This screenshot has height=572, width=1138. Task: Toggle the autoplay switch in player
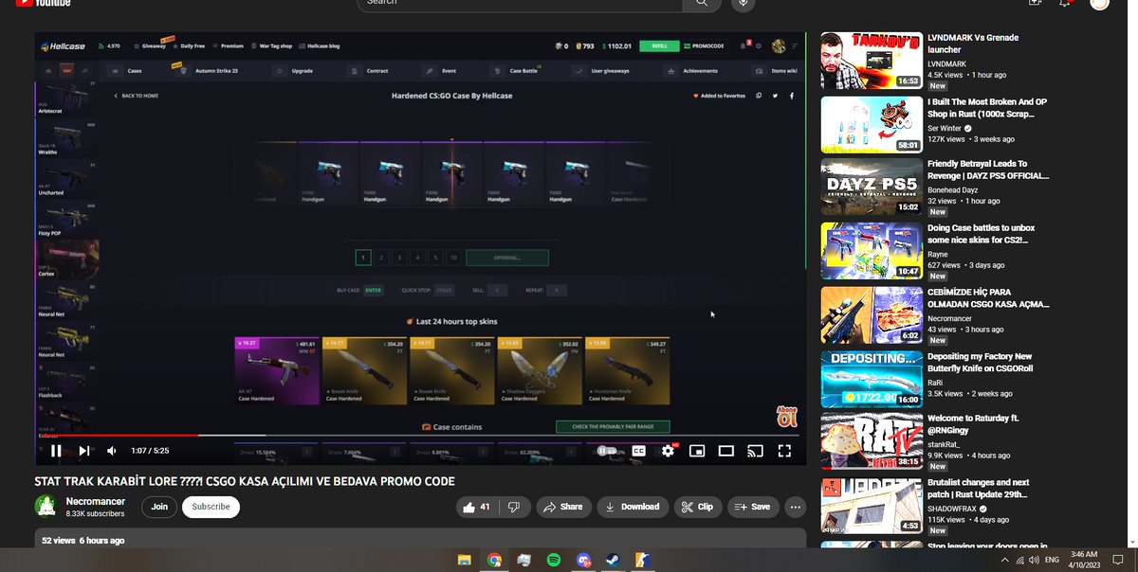pos(606,451)
